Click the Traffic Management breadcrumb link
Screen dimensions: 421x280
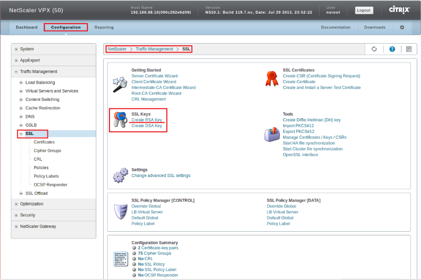coord(154,49)
